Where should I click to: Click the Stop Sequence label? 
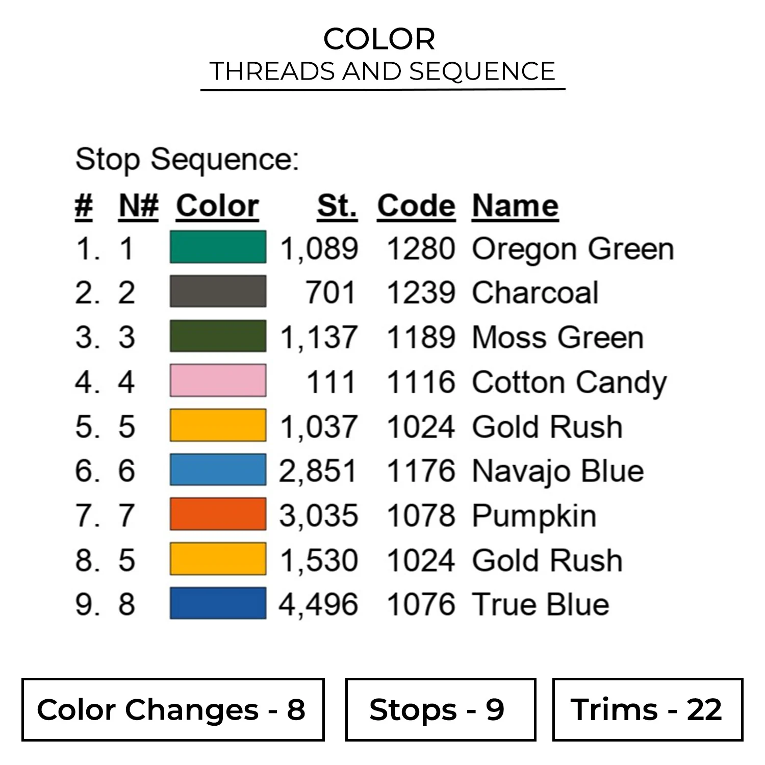pos(187,159)
